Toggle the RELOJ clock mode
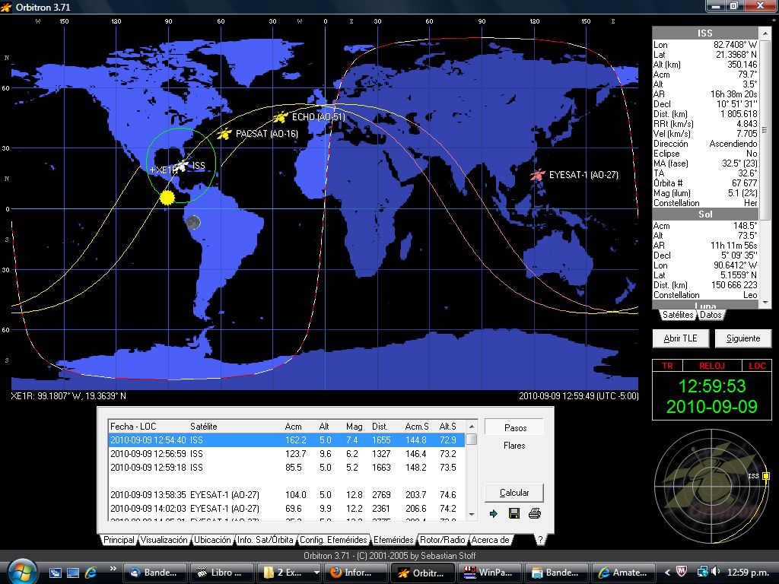 pos(712,366)
